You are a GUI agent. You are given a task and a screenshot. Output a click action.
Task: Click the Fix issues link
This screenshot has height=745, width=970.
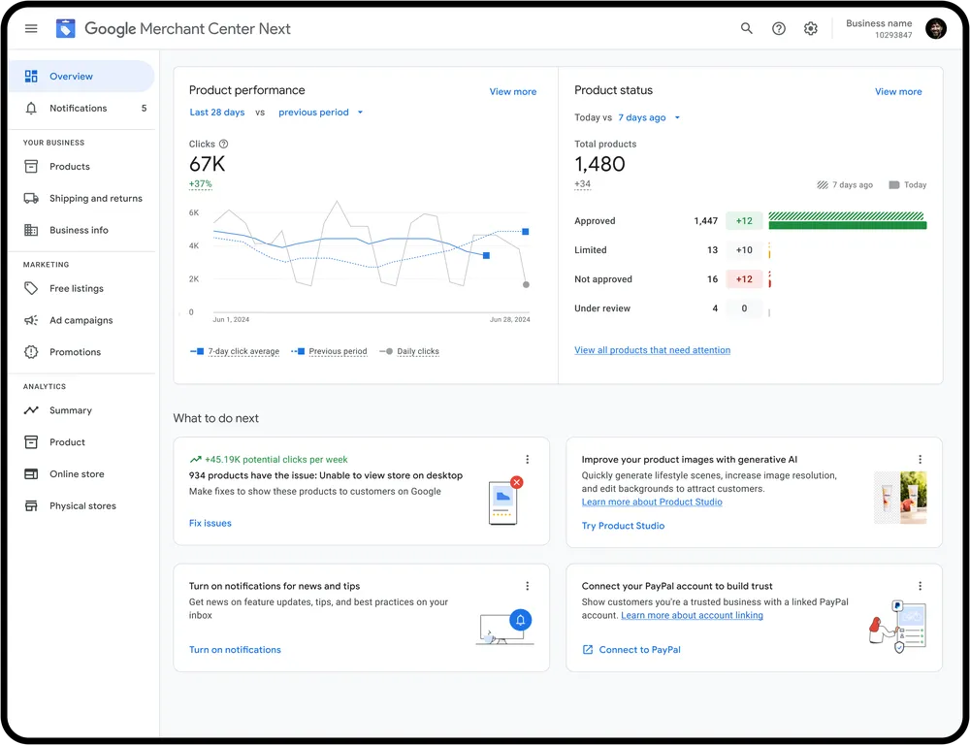click(x=210, y=524)
